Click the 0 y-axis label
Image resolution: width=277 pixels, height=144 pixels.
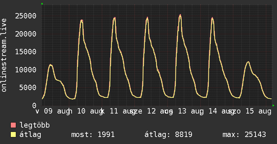(x=34, y=105)
